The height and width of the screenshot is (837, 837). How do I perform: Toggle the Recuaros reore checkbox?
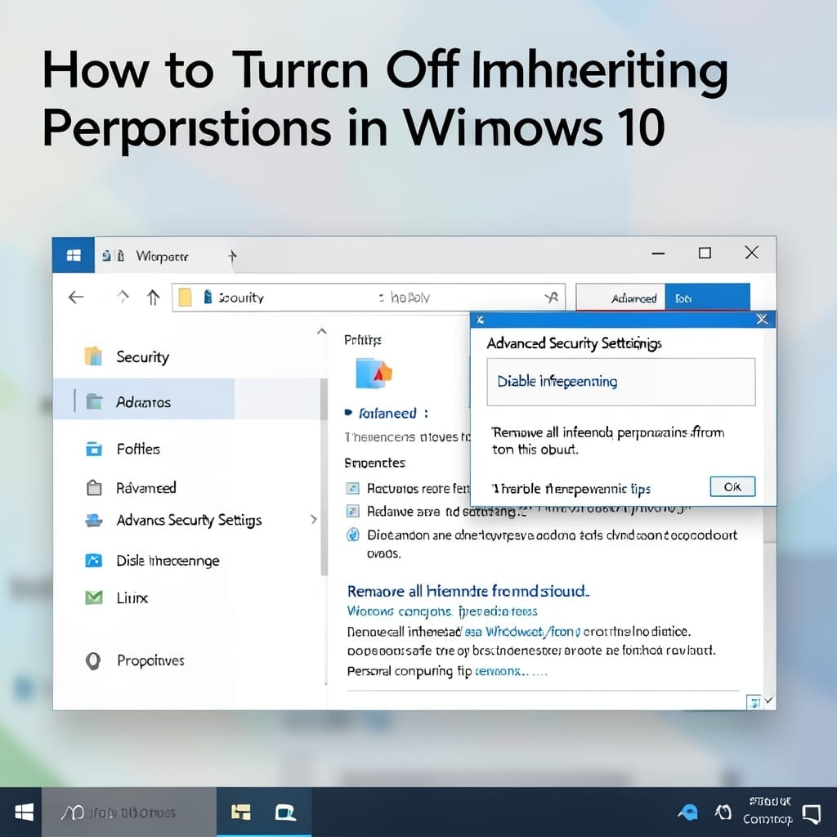point(352,488)
